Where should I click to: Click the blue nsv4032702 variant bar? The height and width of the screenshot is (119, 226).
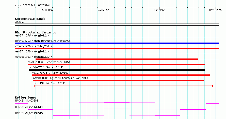117,43
